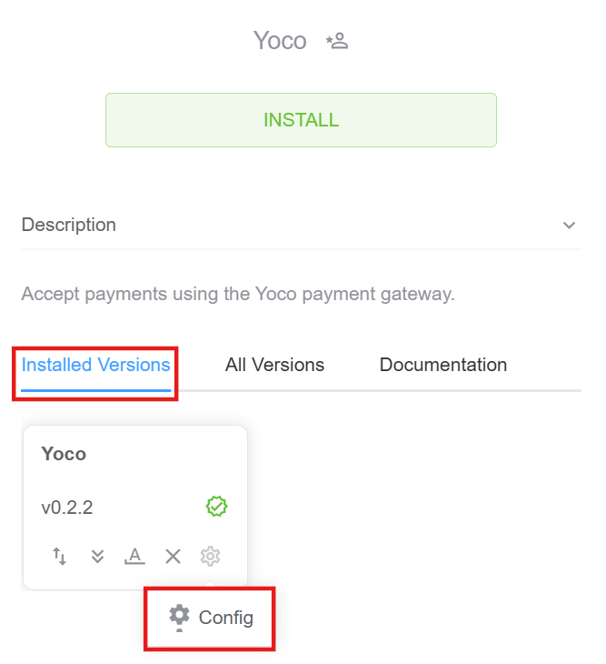
Task: Click the double chevron down icon
Action: (x=98, y=556)
